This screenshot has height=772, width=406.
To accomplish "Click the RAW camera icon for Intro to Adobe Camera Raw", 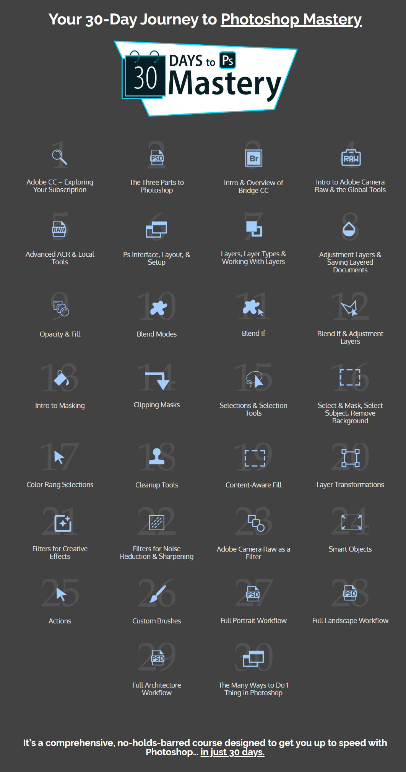I will click(351, 157).
